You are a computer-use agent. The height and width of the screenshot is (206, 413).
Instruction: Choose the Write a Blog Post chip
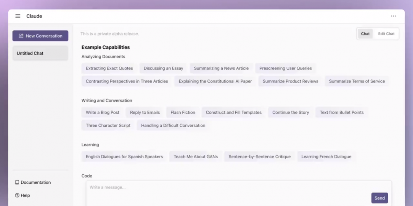tap(103, 112)
